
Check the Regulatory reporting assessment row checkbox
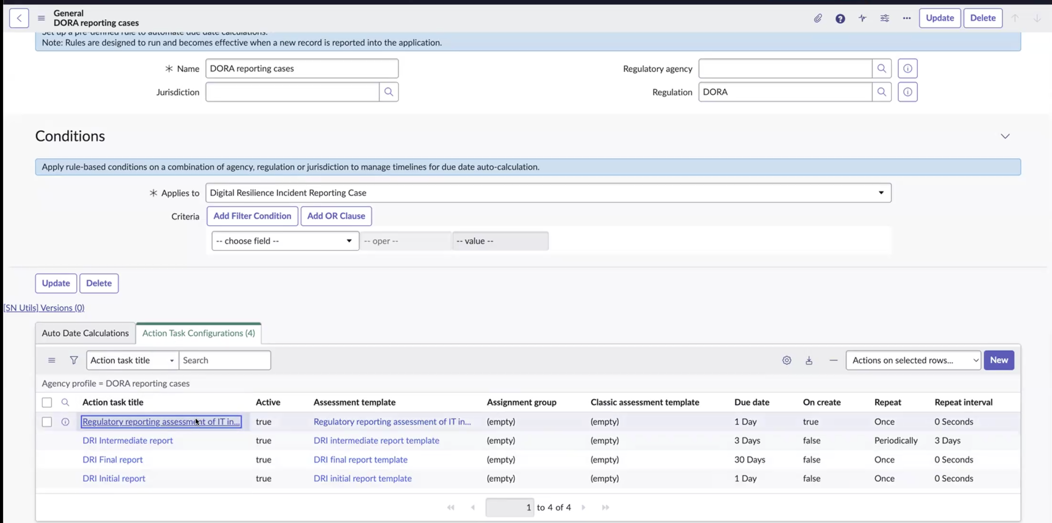(47, 422)
